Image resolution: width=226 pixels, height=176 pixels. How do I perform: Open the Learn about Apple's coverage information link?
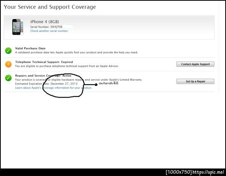tap(53, 88)
